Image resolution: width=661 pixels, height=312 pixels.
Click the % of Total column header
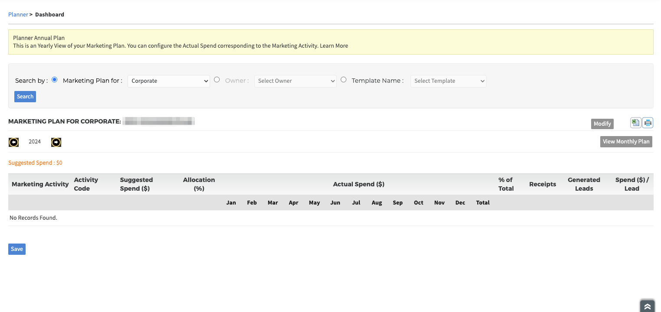506,184
